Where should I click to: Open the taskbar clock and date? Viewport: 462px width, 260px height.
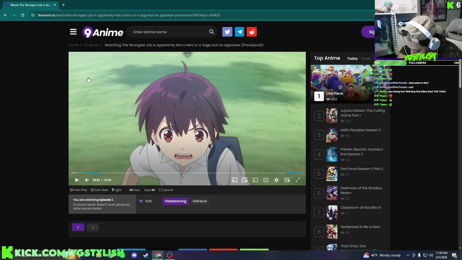tap(441, 255)
